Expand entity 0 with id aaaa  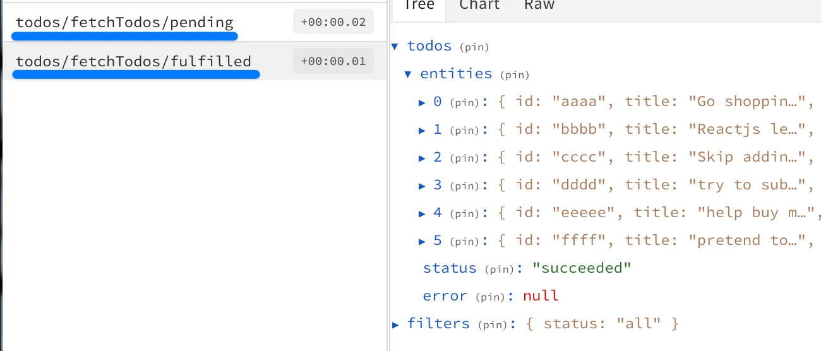pyautogui.click(x=422, y=102)
